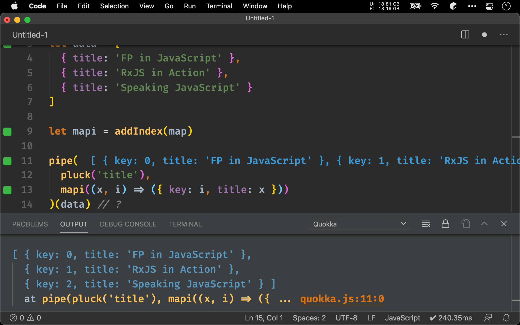Viewport: 520px width, 325px height.
Task: Open the File menu
Action: tap(62, 6)
